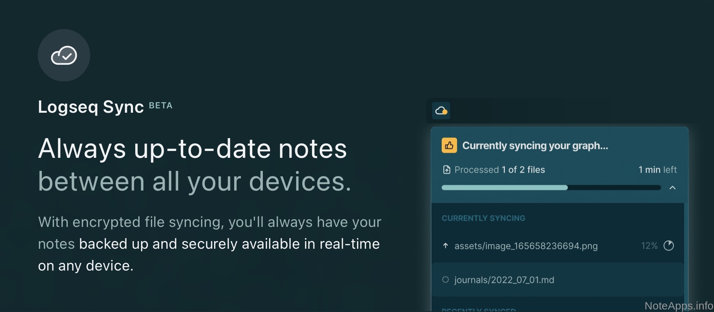The width and height of the screenshot is (714, 312).
Task: Click the "Processed 1 of 2 files" status text
Action: click(500, 170)
